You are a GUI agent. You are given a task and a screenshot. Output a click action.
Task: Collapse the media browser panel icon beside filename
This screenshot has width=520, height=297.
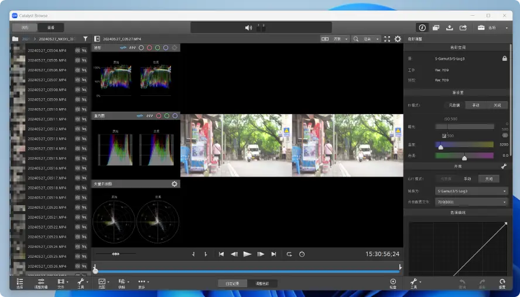(x=97, y=39)
